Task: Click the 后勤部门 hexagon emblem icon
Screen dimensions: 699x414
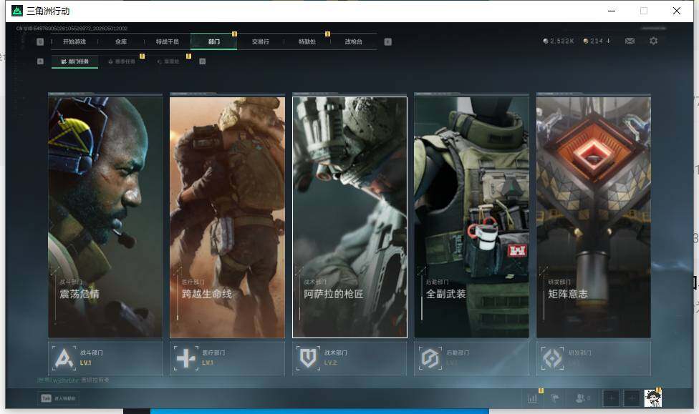Action: [430, 358]
